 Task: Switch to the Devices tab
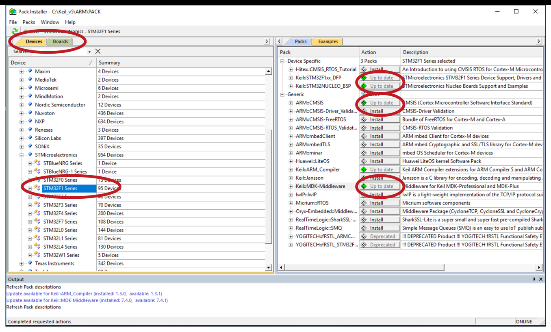click(34, 41)
